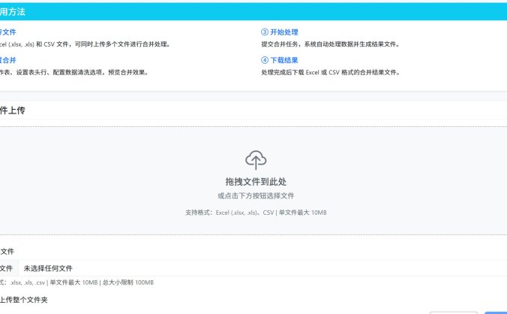Click the 拖拽文件到此处 drop zone text
Image resolution: width=507 pixels, height=314 pixels.
tap(256, 182)
